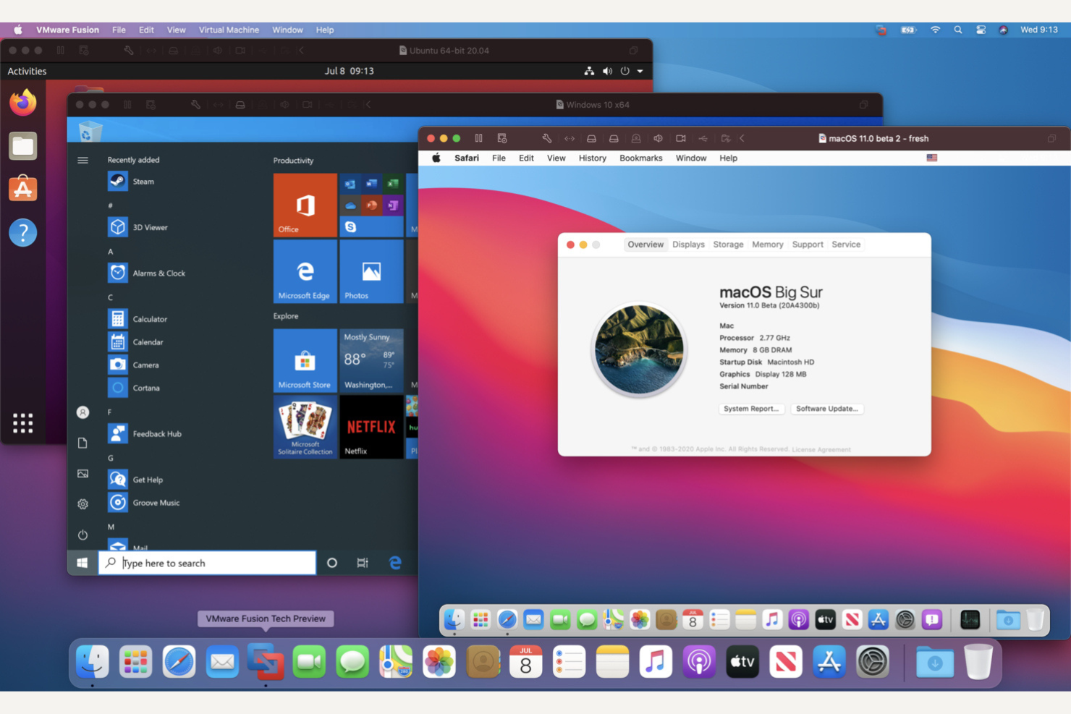
Task: Open Launchpad from the macOS Dock
Action: point(135,661)
